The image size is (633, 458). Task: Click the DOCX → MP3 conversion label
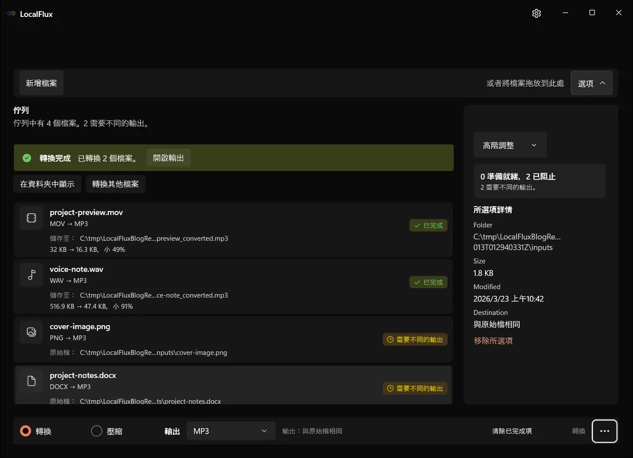pos(70,387)
